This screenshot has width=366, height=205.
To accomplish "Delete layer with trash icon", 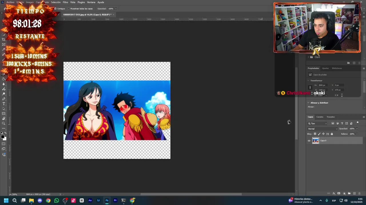I will [359, 193].
